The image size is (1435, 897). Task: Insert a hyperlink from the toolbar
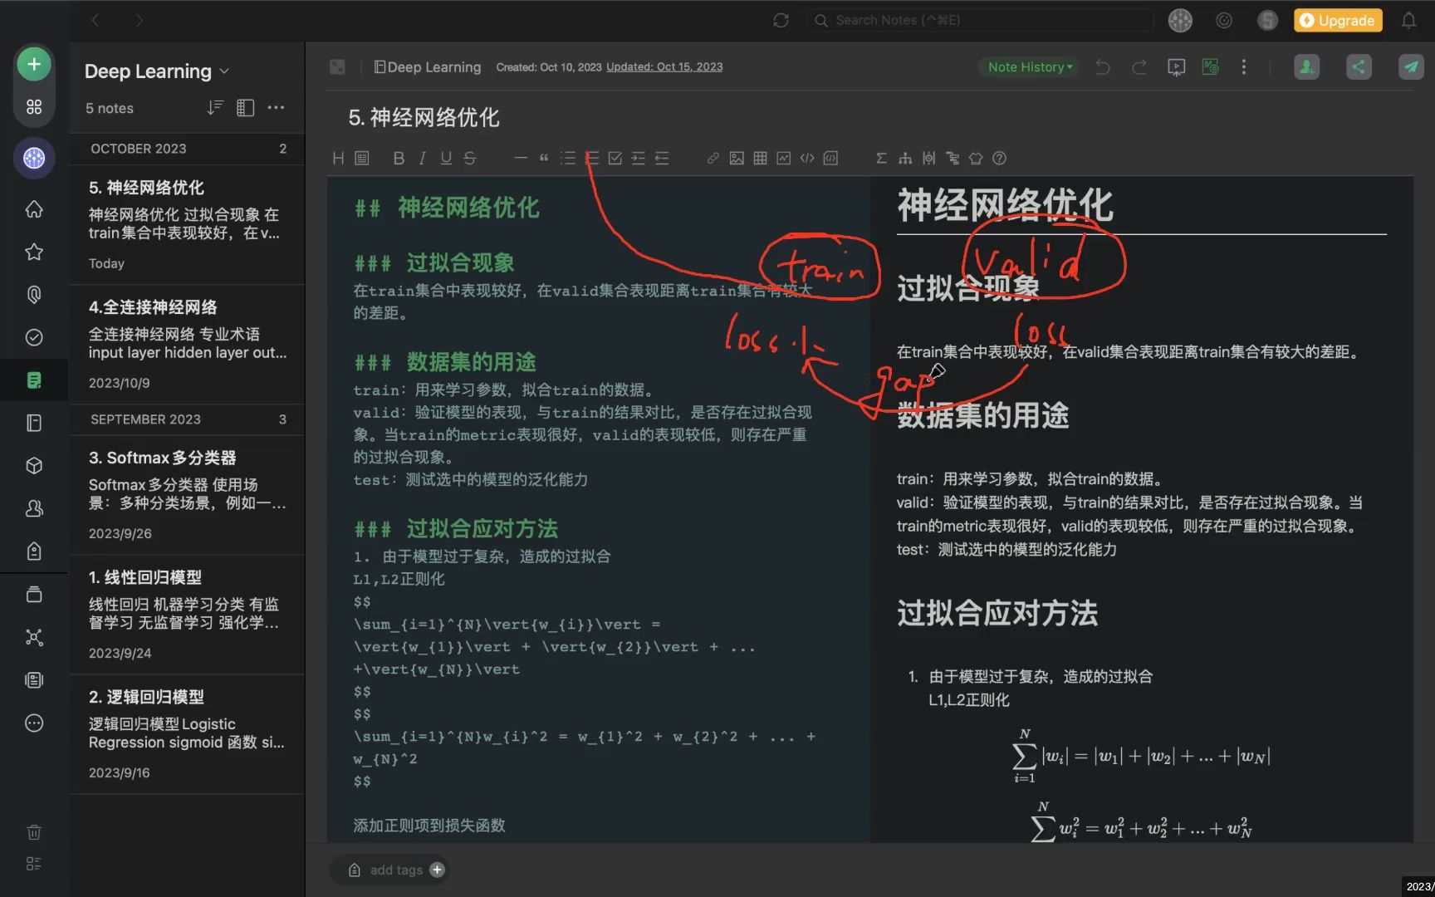pos(713,158)
